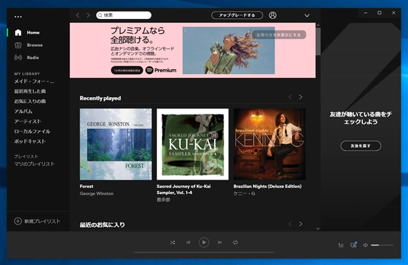Show next Recently played items
This screenshot has width=408, height=265.
pos(301,97)
